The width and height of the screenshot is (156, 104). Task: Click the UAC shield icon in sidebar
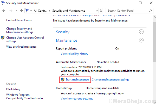3,38
